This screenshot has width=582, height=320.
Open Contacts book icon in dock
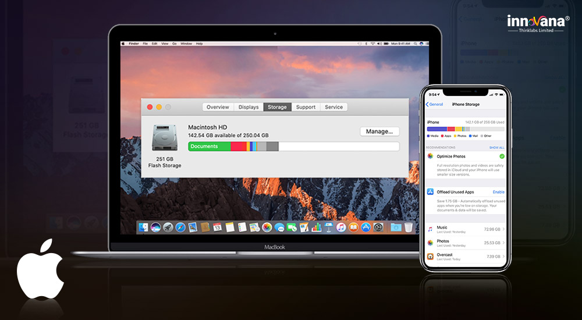click(205, 227)
